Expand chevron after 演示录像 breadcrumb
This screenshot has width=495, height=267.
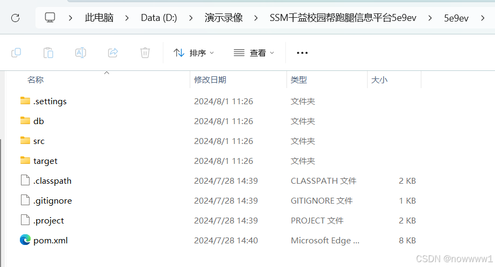[x=256, y=18]
